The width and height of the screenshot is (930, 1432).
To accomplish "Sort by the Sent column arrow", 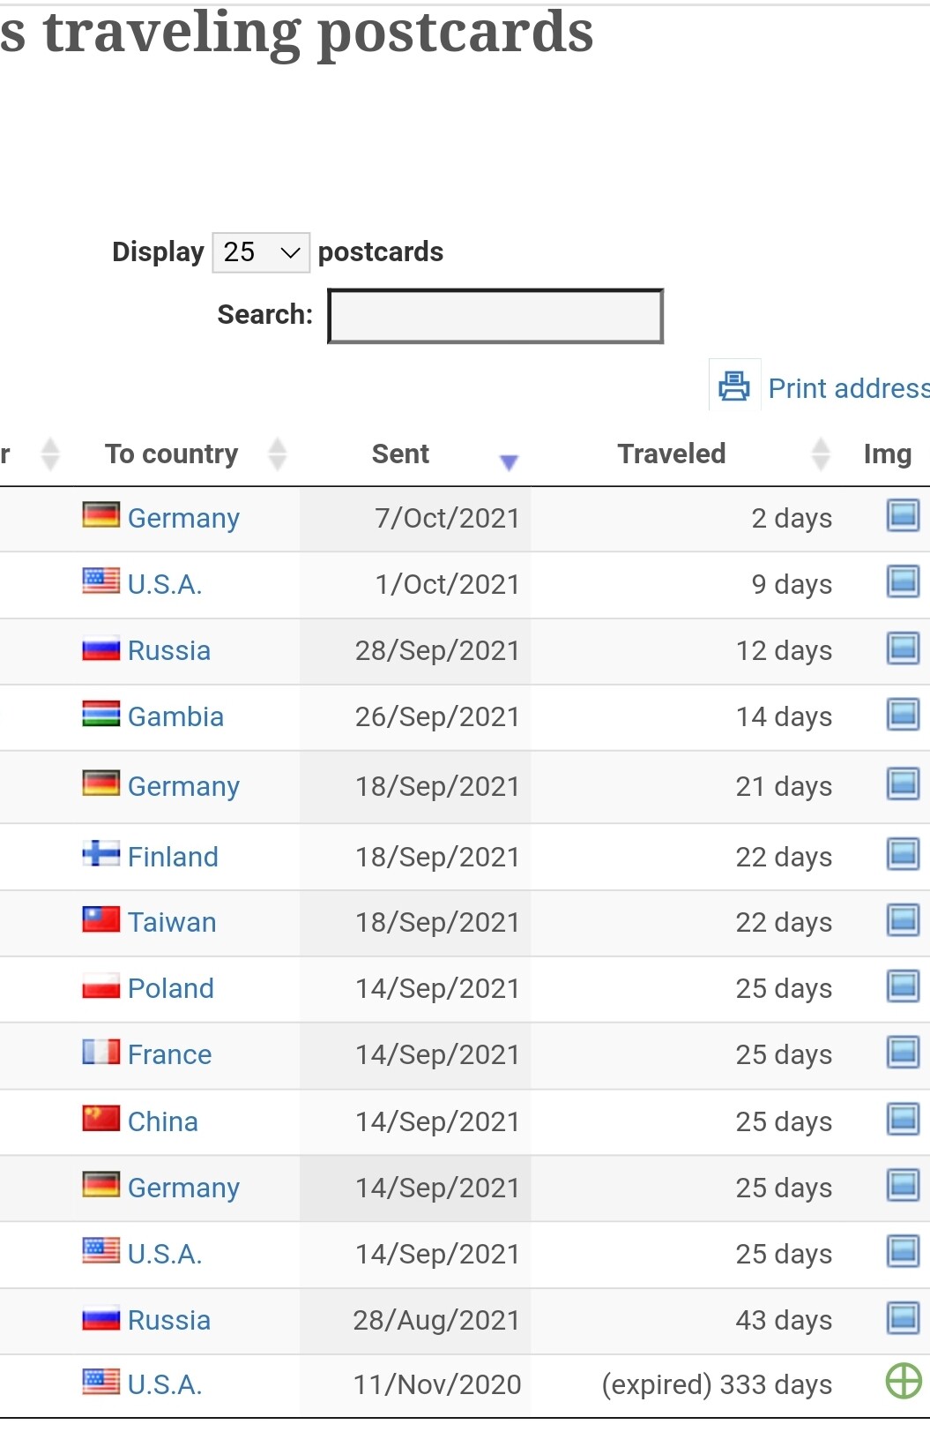I will click(x=509, y=461).
